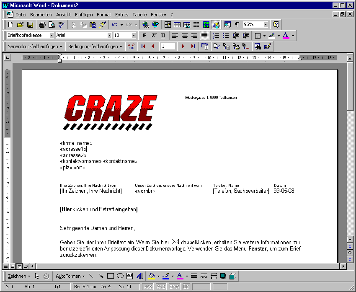This screenshot has width=356, height=292.
Task: Apply the yellow highlighter color button
Action: (x=272, y=36)
